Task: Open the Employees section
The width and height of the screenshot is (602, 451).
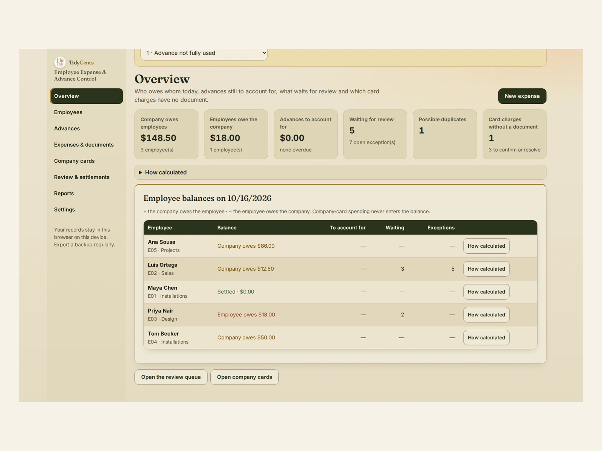Action: pos(87,112)
